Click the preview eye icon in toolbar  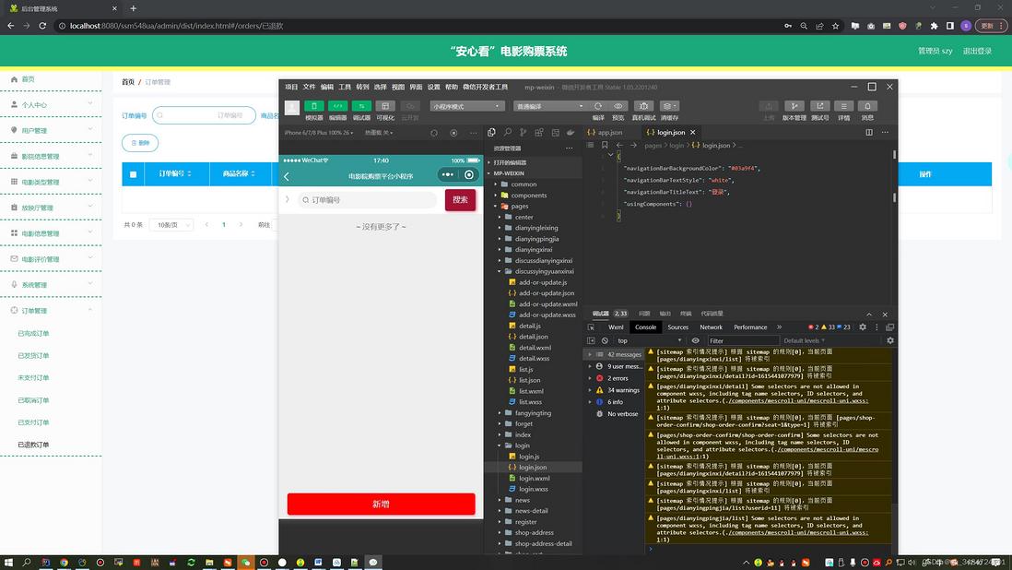tap(618, 106)
